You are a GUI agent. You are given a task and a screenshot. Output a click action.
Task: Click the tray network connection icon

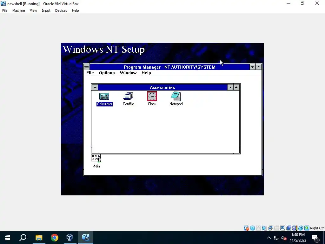276,238
